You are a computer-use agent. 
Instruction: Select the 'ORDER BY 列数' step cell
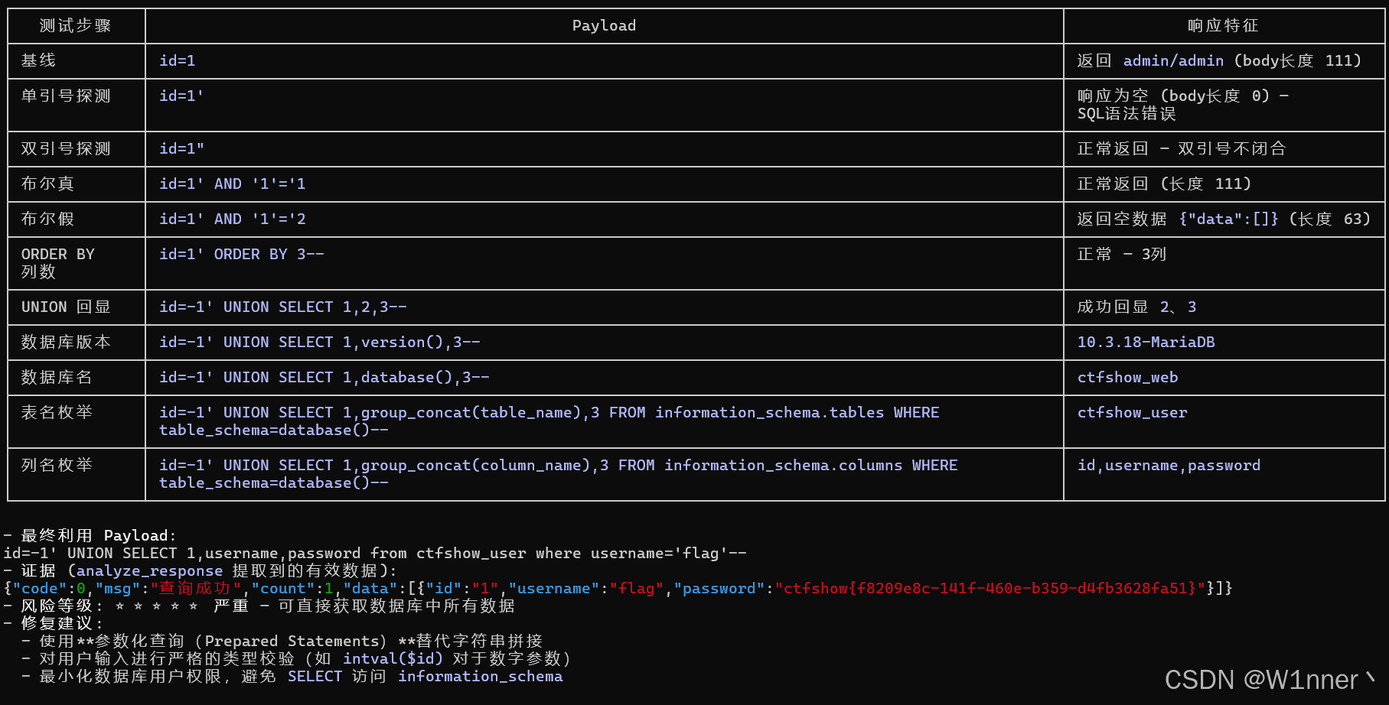[x=58, y=263]
